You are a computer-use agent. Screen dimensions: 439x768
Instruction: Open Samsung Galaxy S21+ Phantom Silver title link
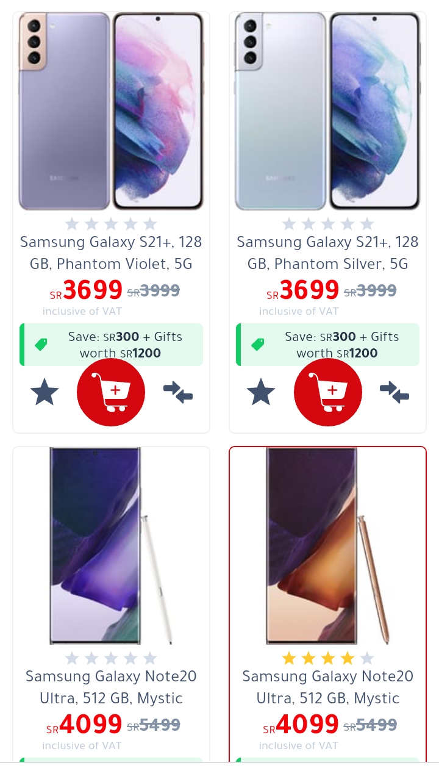pyautogui.click(x=328, y=253)
